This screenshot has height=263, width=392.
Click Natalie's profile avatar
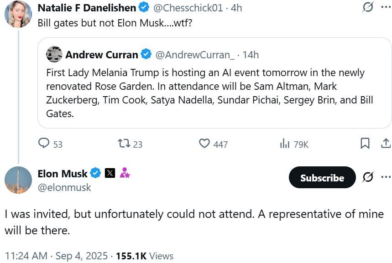[x=18, y=14]
